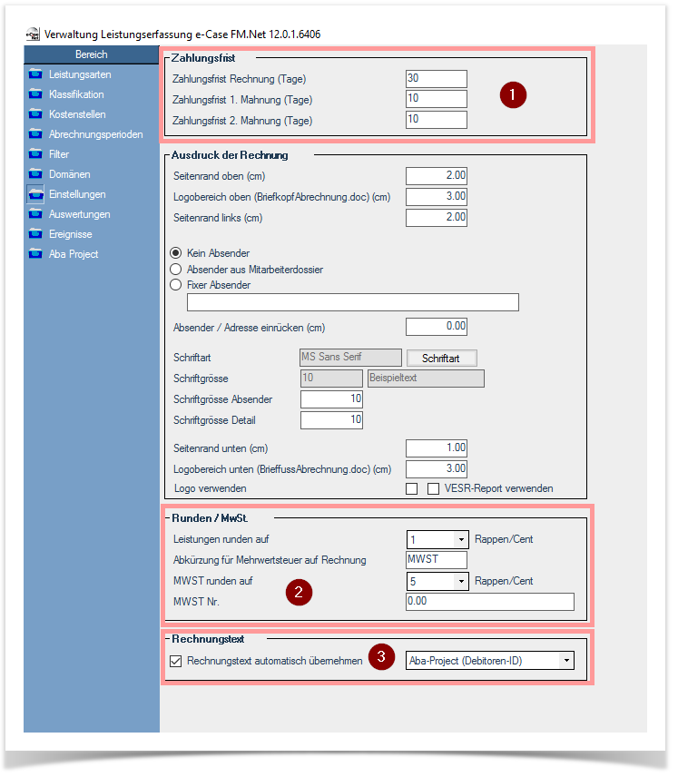Viewport: 678px width, 777px height.
Task: Open the Klassifikation section
Action: point(76,94)
